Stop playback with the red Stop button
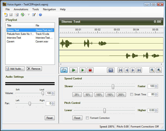This screenshot has width=166, height=131. point(90,70)
